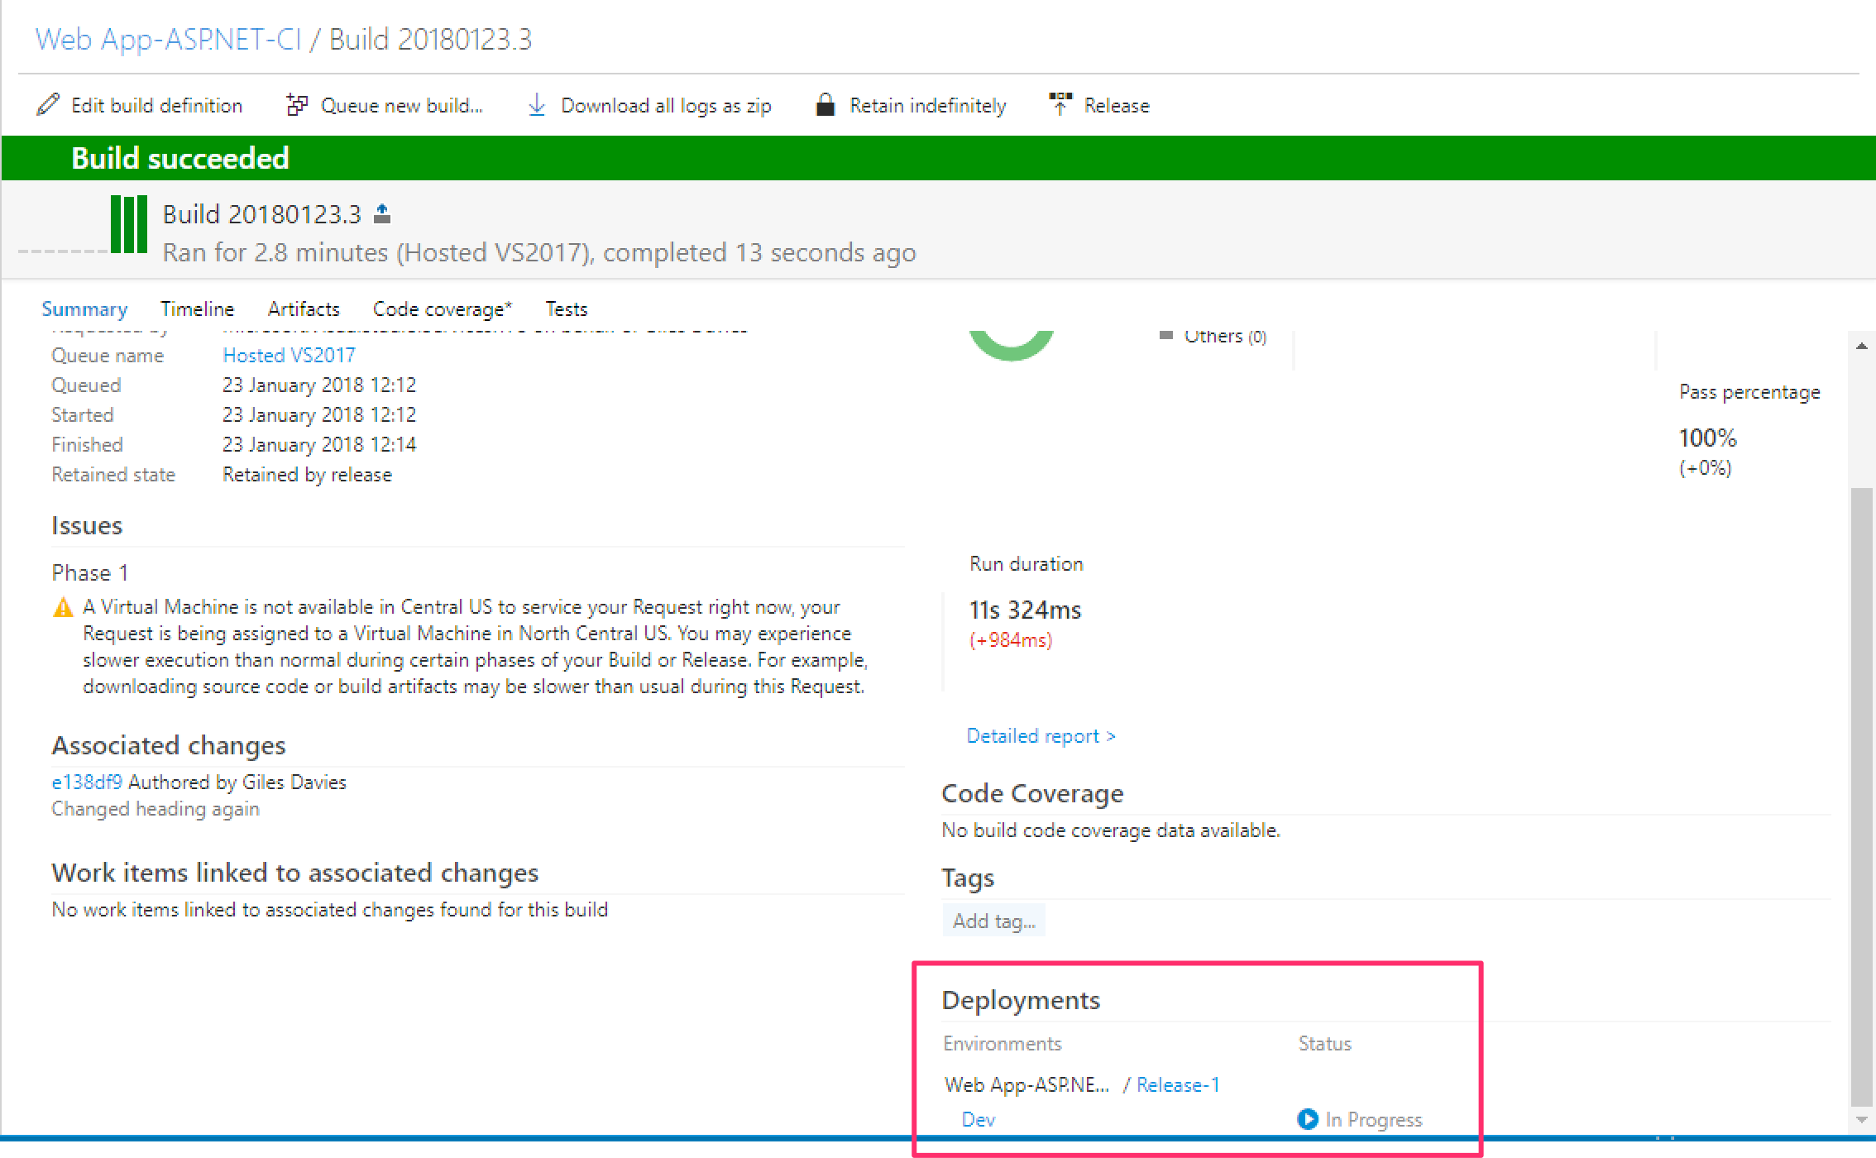Image resolution: width=1876 pixels, height=1158 pixels.
Task: Switch to the Timeline tab
Action: (197, 309)
